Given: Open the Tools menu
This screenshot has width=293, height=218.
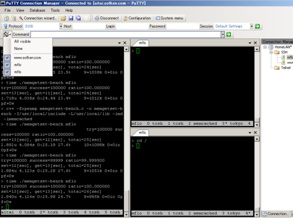Looking at the screenshot, I should tap(55, 11).
